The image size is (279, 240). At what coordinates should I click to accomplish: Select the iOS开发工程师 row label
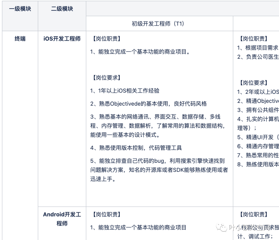tap(62, 39)
